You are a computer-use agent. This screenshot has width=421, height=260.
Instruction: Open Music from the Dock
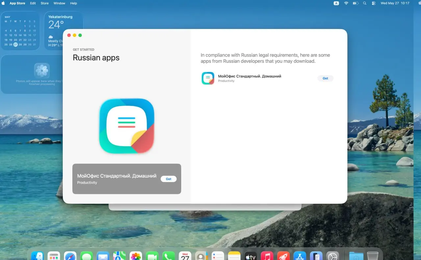click(x=267, y=256)
